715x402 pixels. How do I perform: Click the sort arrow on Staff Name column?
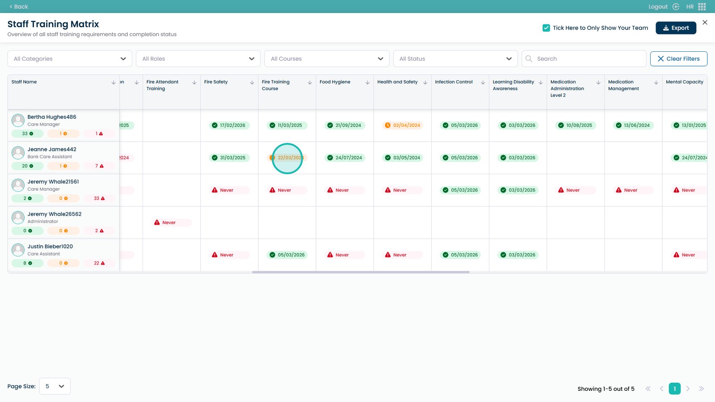tap(114, 83)
